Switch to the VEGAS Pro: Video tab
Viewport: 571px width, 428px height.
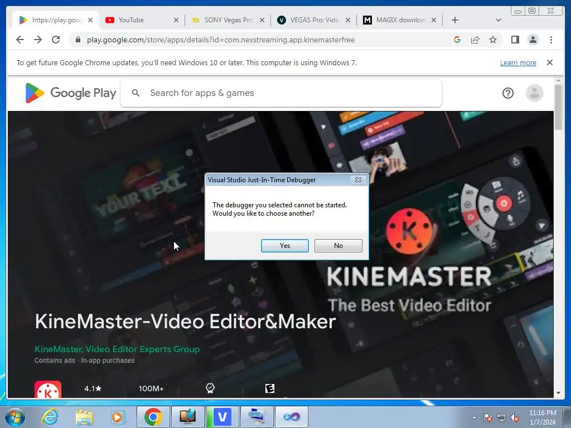[314, 20]
